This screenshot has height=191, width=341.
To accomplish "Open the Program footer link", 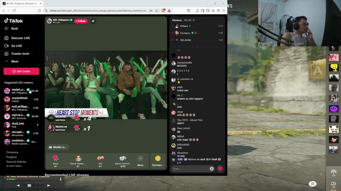I will 11,157.
